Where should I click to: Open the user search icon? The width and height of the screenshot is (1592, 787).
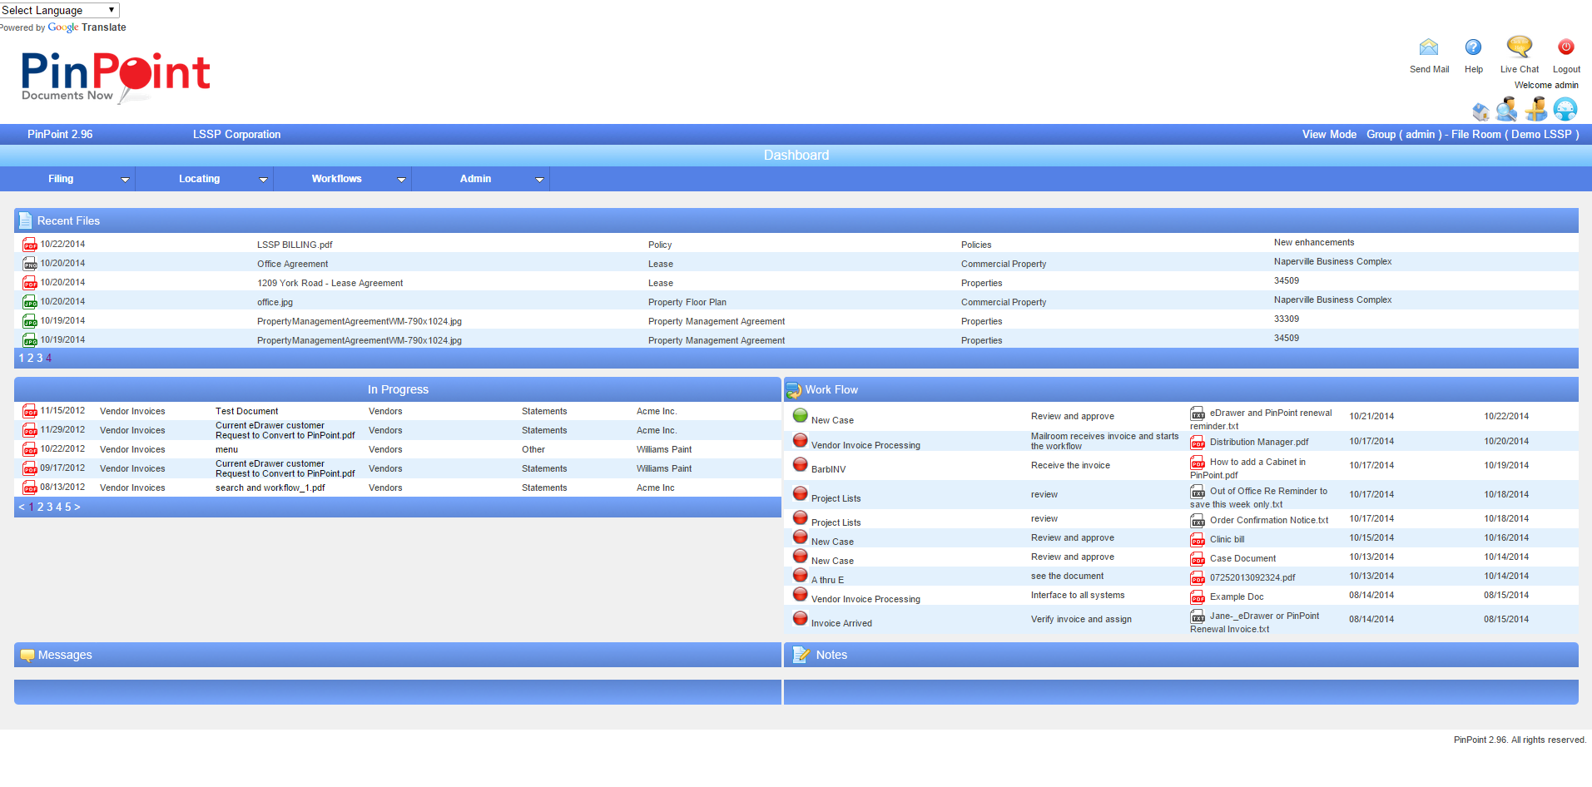click(x=1506, y=109)
